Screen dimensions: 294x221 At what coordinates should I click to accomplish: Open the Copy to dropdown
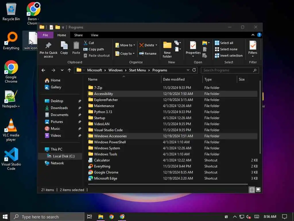coord(125,54)
